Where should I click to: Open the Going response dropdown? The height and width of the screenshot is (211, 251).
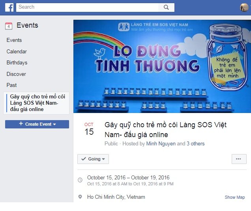[93, 159]
